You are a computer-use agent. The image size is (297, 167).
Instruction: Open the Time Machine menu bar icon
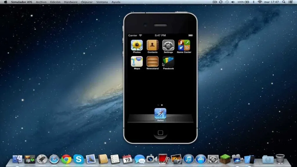(x=227, y=2)
